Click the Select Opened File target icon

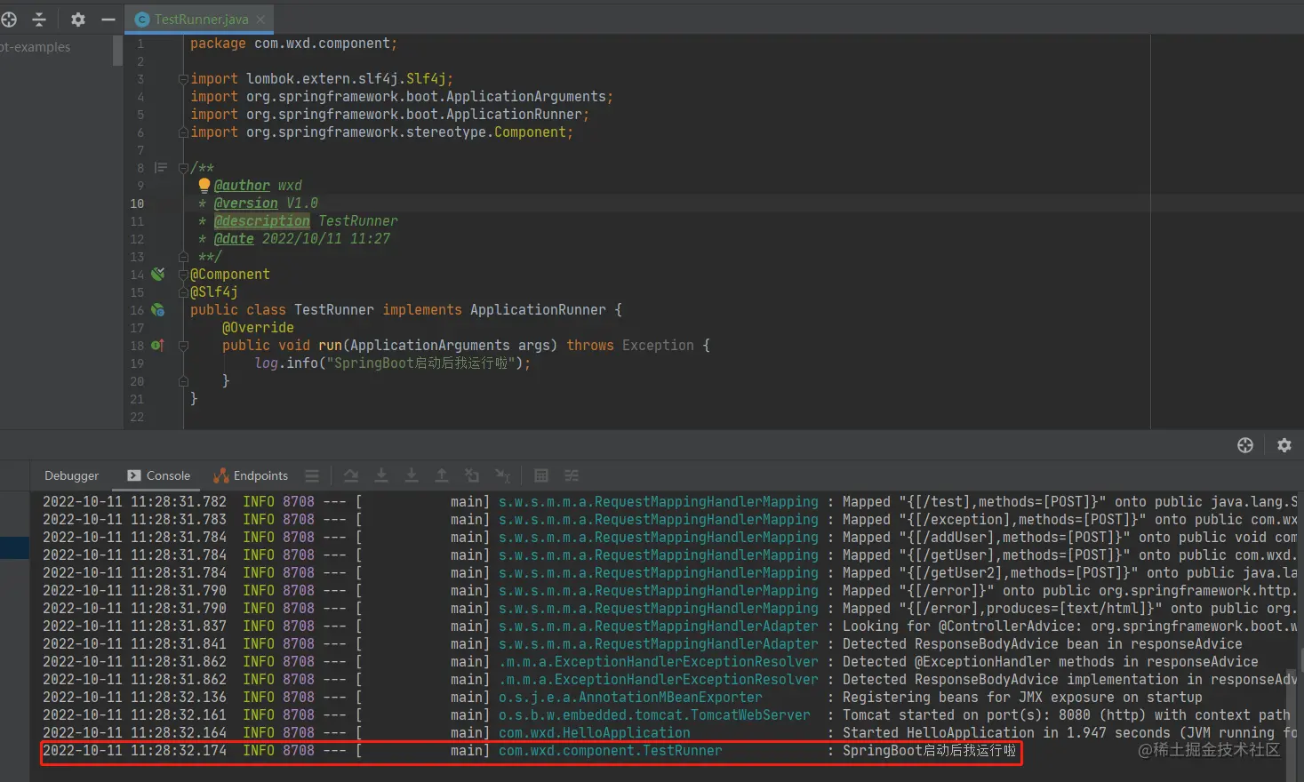click(9, 19)
